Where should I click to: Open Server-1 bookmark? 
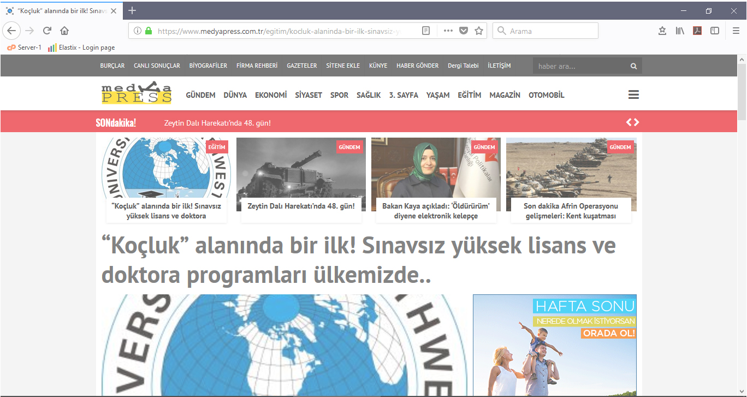point(24,48)
